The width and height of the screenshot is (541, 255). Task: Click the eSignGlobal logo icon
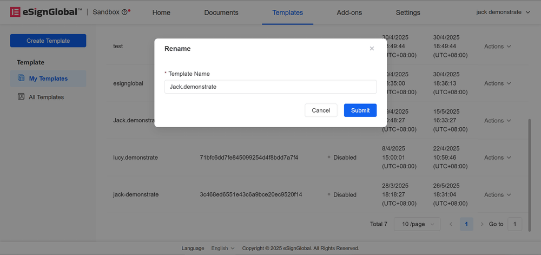pos(15,12)
